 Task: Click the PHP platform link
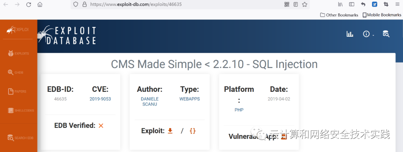point(239,110)
